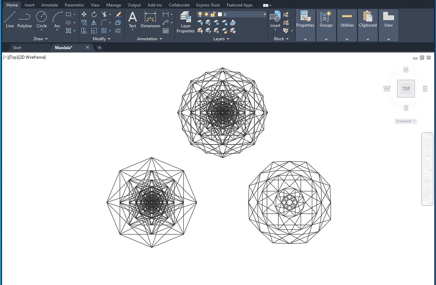This screenshot has height=285, width=436.
Task: Click the Erase tool
Action: pyautogui.click(x=118, y=14)
